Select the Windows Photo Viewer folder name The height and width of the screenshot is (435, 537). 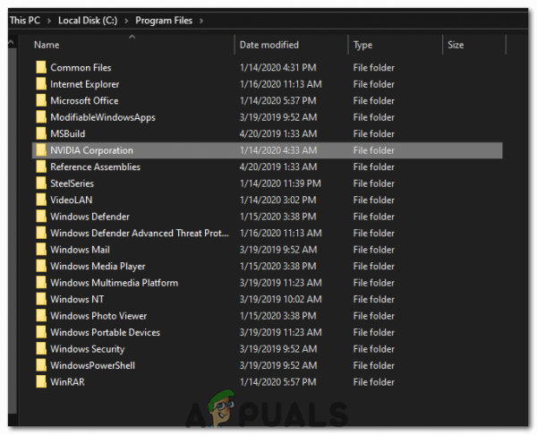tap(98, 316)
